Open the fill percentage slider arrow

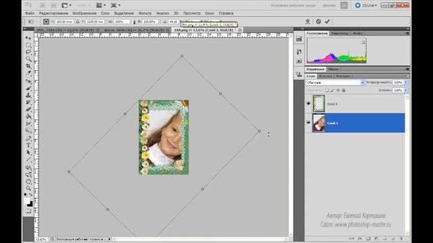tap(406, 90)
